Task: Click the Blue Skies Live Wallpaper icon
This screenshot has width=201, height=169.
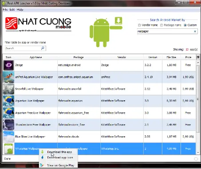Action: (x=8, y=137)
